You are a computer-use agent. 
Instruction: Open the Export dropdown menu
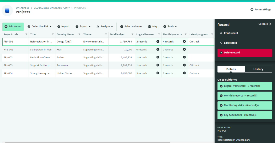pyautogui.click(x=83, y=27)
